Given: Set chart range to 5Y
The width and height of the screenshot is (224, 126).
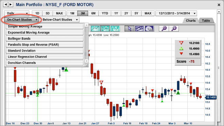Looking at the screenshot, I should 136,13.
